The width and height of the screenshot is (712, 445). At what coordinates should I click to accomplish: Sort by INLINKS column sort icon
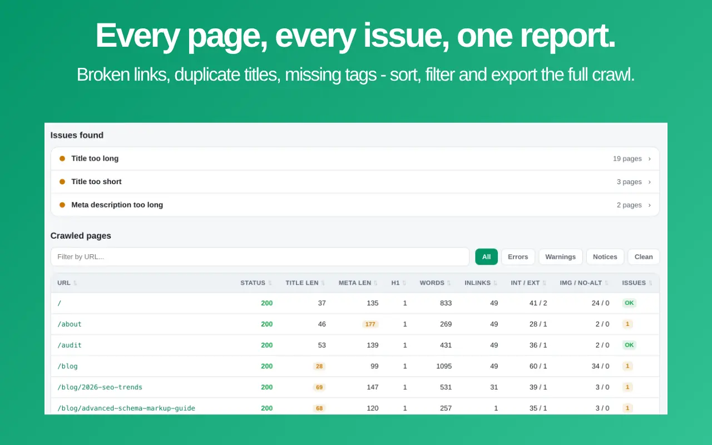pyautogui.click(x=495, y=283)
